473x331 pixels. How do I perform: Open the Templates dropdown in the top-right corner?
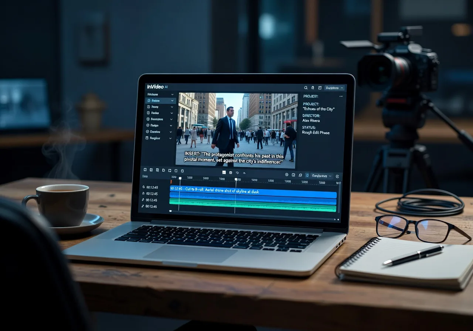(x=334, y=88)
